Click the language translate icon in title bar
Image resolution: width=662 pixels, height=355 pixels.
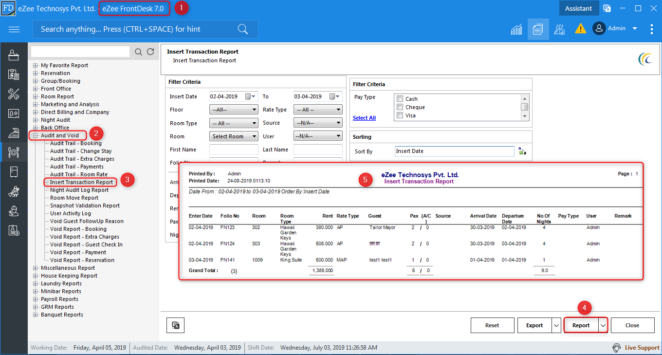coord(607,8)
